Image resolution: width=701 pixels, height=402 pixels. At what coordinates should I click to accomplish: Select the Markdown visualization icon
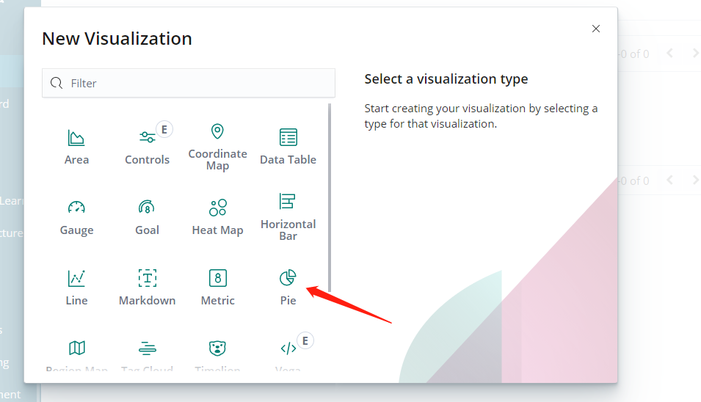coord(148,278)
